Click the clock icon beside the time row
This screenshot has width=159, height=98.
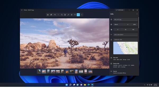(111, 29)
